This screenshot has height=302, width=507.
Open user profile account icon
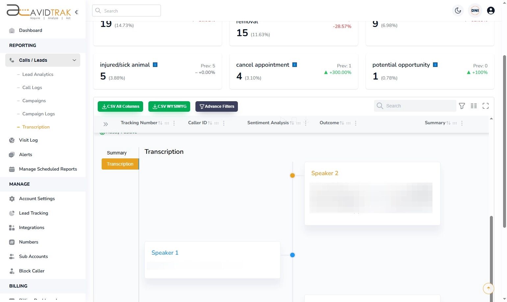click(491, 11)
